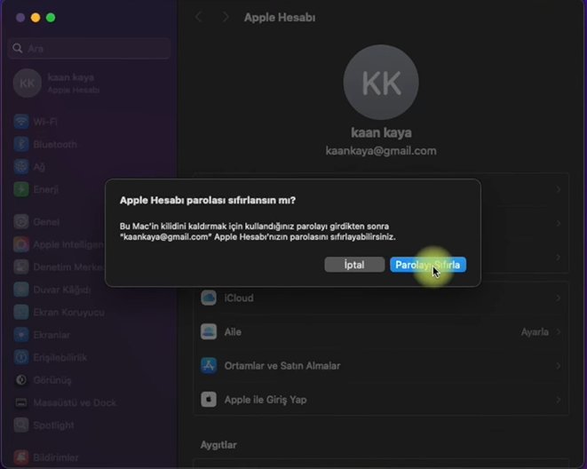The image size is (587, 469).
Task: Go back using the back arrow
Action: (x=199, y=17)
